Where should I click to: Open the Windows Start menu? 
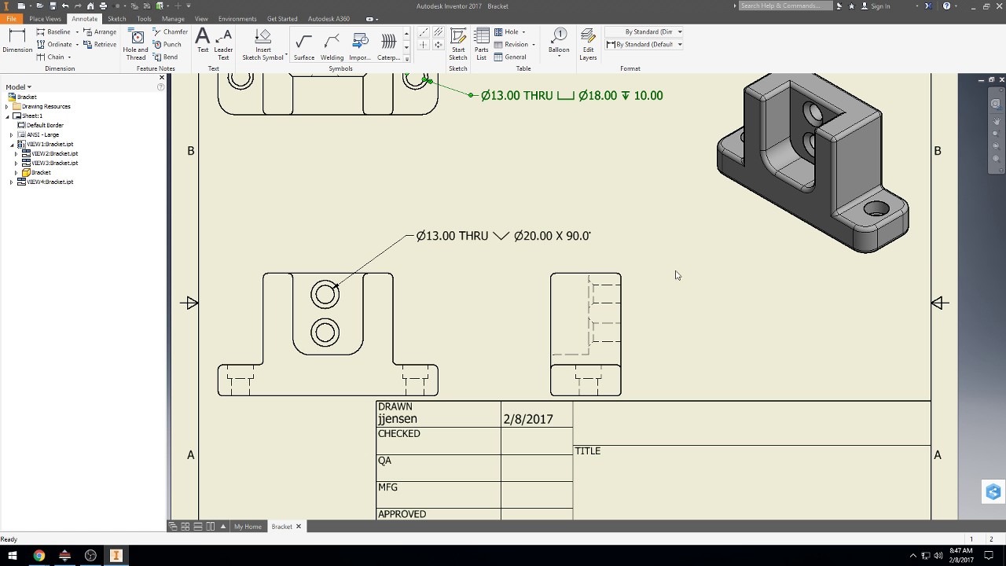click(x=13, y=556)
